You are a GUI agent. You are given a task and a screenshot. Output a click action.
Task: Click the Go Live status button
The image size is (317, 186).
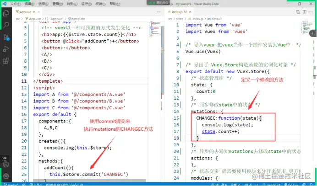pos(292,185)
